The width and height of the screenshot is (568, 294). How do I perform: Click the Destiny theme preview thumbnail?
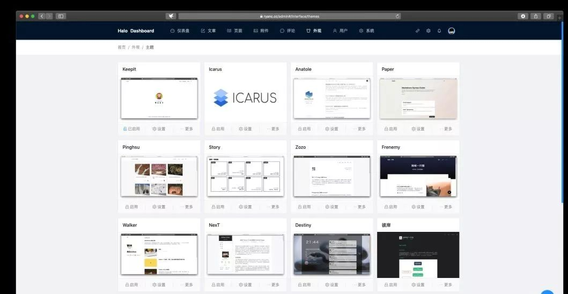coord(332,254)
